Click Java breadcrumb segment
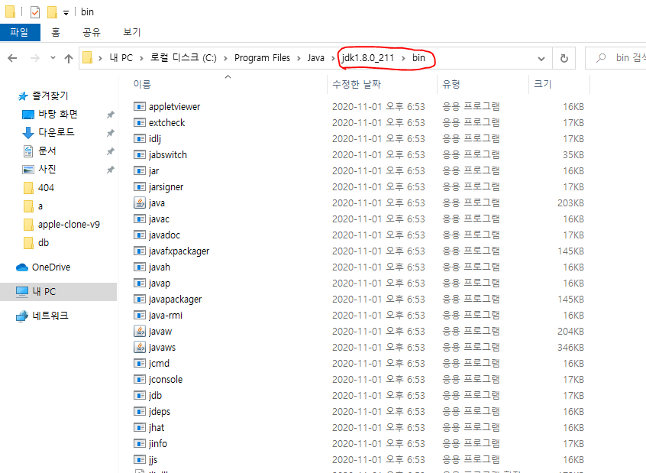Screen dimensions: 646x473 (x=315, y=58)
